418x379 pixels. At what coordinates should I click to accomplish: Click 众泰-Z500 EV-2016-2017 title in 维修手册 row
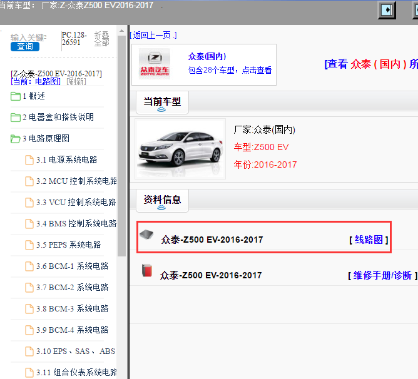(211, 275)
